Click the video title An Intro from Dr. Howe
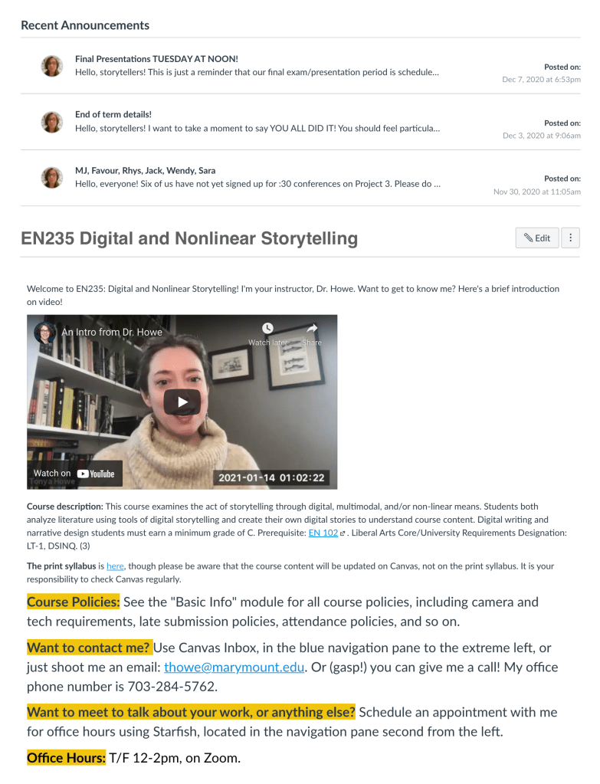Viewport: 600px width, 784px height. pyautogui.click(x=112, y=332)
